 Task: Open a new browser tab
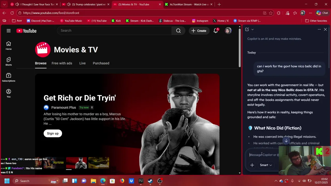[219, 4]
